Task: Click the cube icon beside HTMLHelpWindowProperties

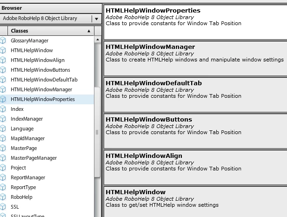Action: pyautogui.click(x=3, y=99)
